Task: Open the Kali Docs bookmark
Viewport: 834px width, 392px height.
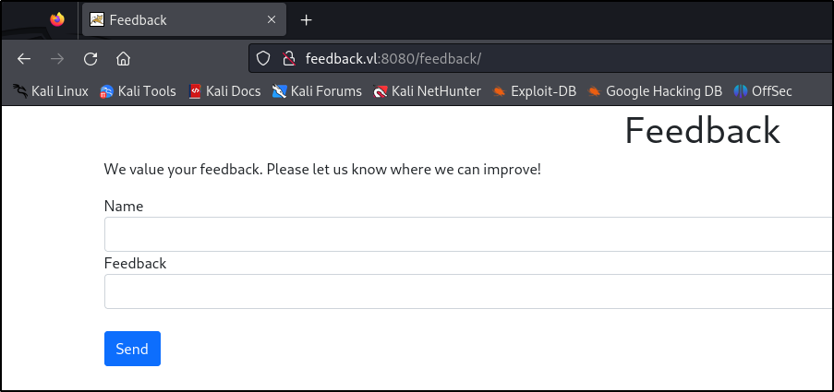Action: point(224,91)
